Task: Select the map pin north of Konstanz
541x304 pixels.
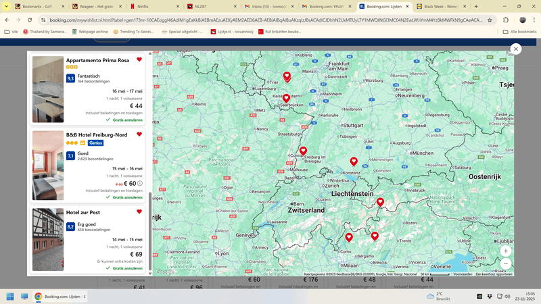Action: 354,161
